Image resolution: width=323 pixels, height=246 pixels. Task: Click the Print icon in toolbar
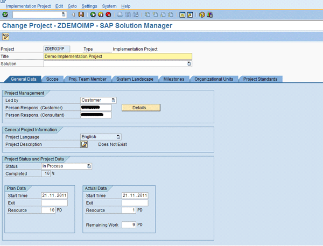[x=120, y=15]
